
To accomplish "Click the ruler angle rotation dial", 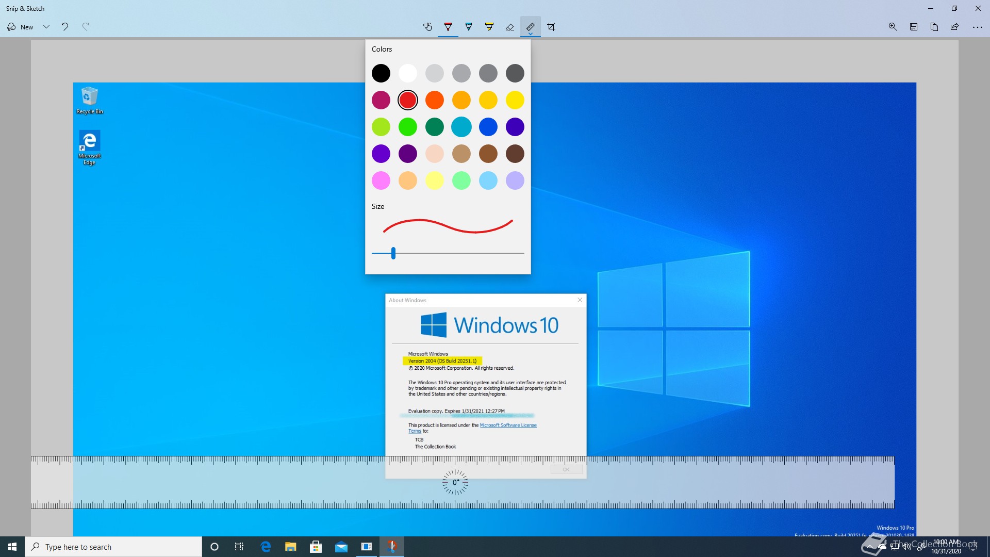I will pos(455,483).
